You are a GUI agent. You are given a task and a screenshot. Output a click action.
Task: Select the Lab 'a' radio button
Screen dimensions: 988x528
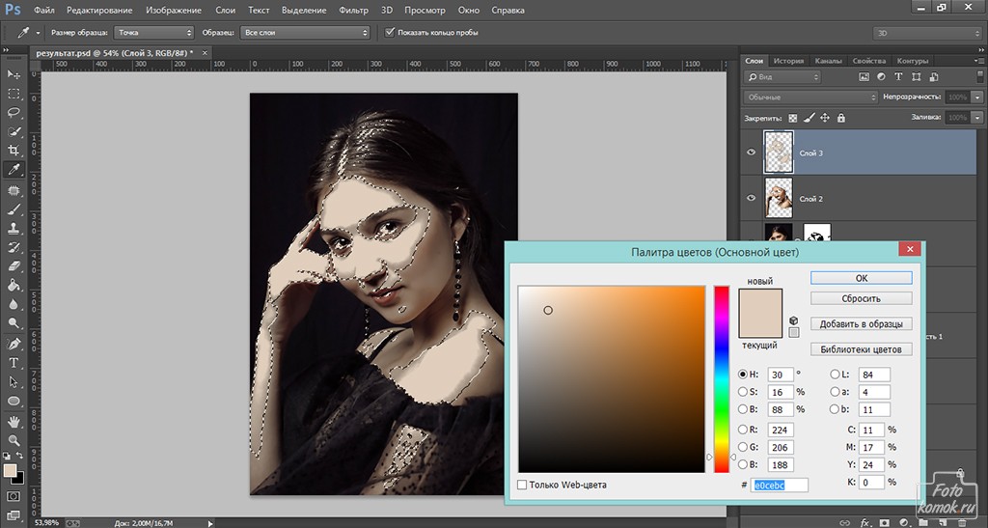point(835,392)
